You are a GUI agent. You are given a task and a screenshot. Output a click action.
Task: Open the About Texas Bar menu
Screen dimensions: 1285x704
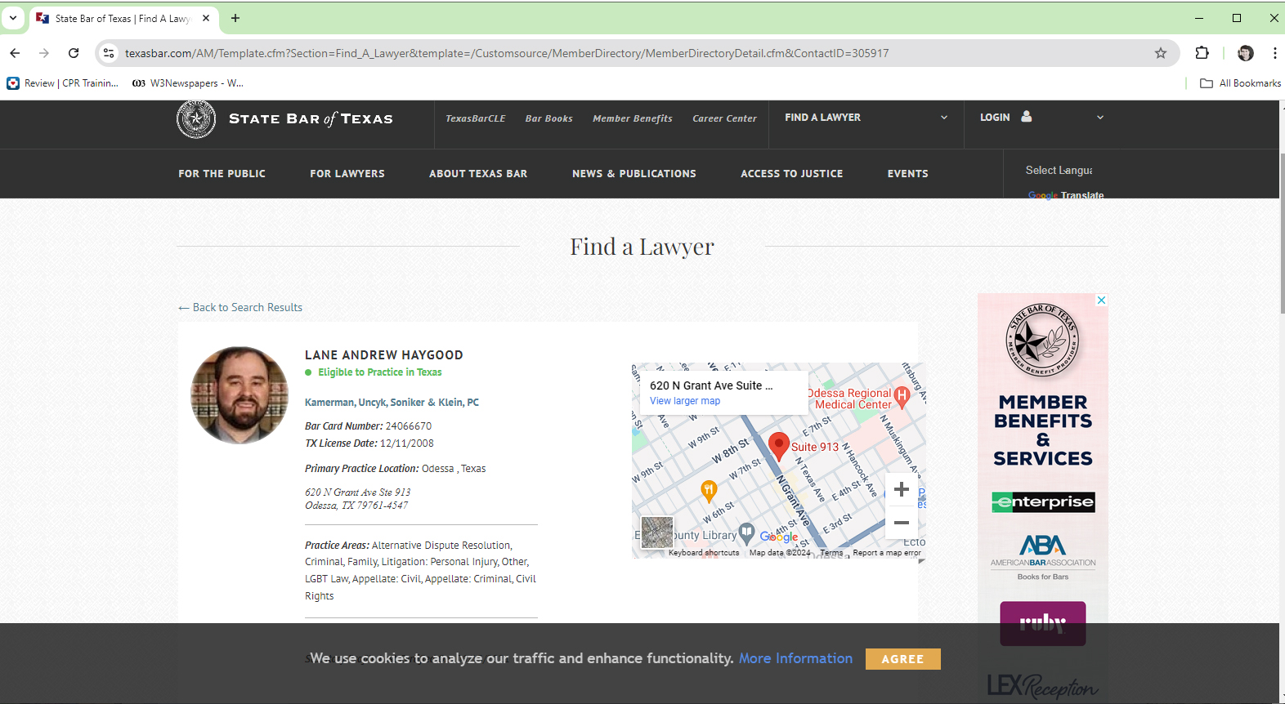478,174
